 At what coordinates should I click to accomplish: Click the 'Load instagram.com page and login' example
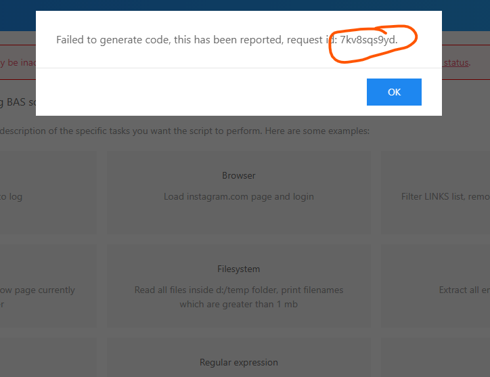click(238, 197)
